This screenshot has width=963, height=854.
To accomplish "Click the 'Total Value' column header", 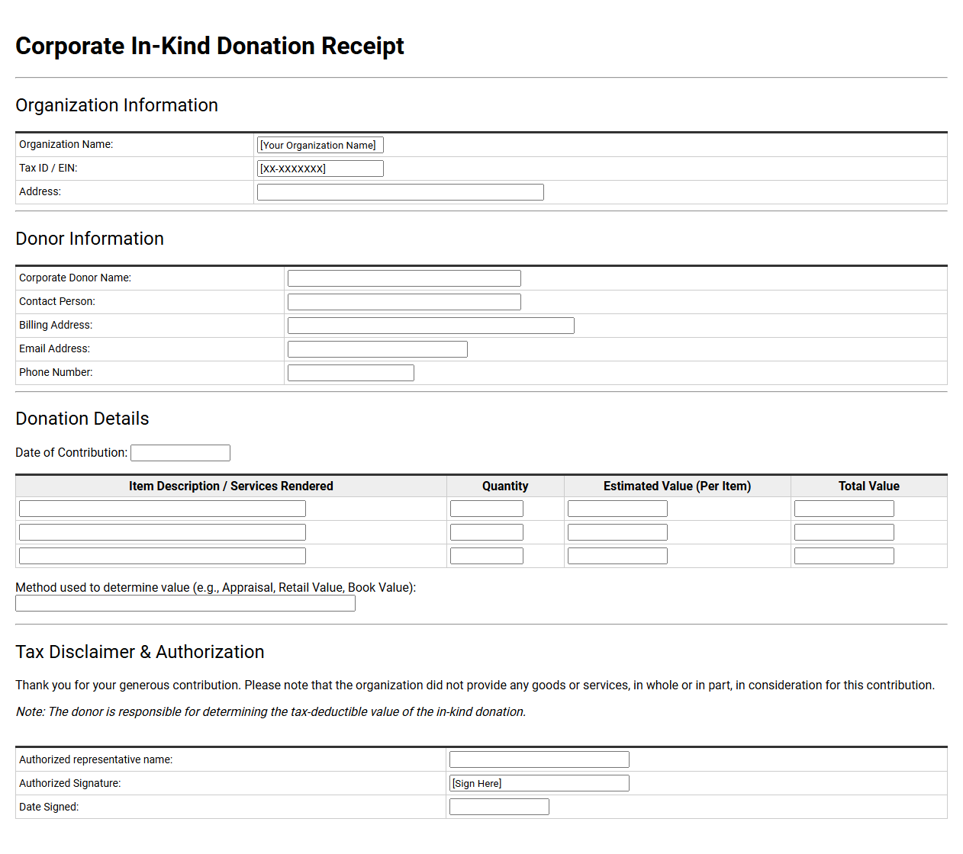I will pos(869,486).
